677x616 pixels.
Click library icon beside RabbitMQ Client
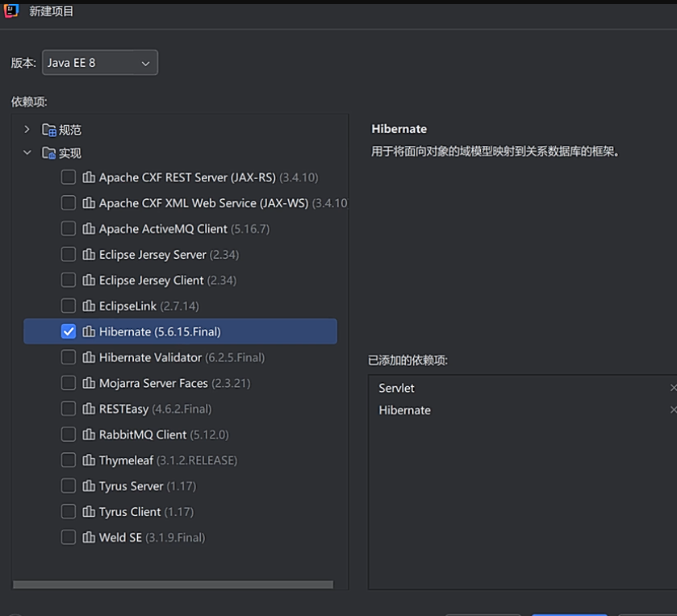point(89,435)
